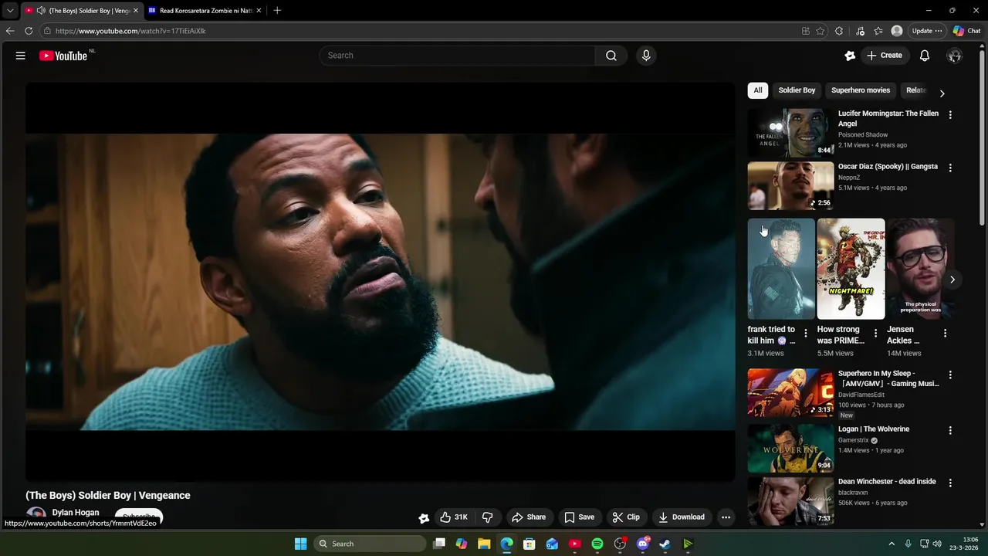This screenshot has width=988, height=556.
Task: Open options for Superhero In My Sleep video
Action: click(x=950, y=375)
